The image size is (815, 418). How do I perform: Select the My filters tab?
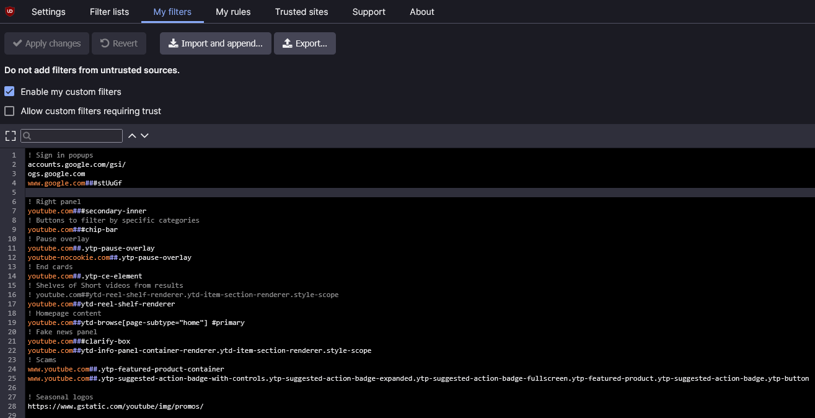click(172, 12)
